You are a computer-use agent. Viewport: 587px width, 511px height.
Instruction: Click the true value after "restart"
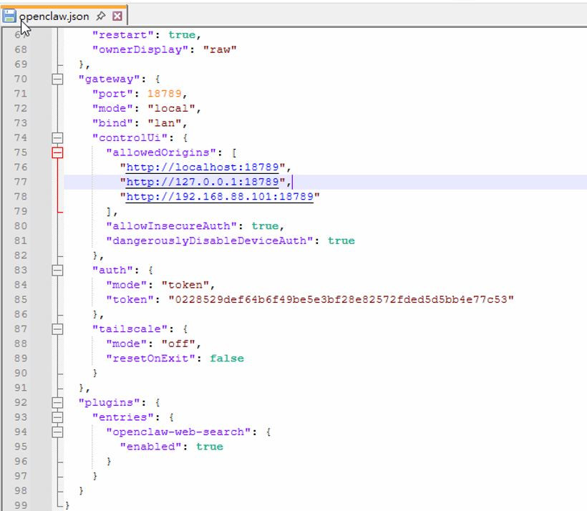(x=182, y=35)
